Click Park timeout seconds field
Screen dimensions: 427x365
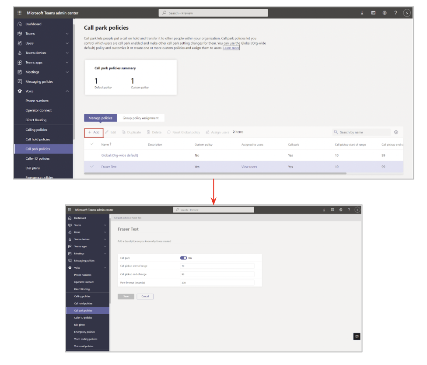(217, 283)
